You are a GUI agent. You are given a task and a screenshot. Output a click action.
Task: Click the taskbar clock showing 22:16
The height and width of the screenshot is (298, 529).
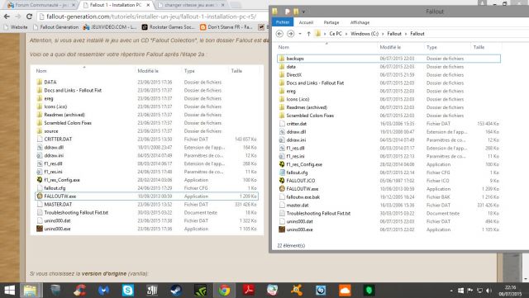coord(510,291)
